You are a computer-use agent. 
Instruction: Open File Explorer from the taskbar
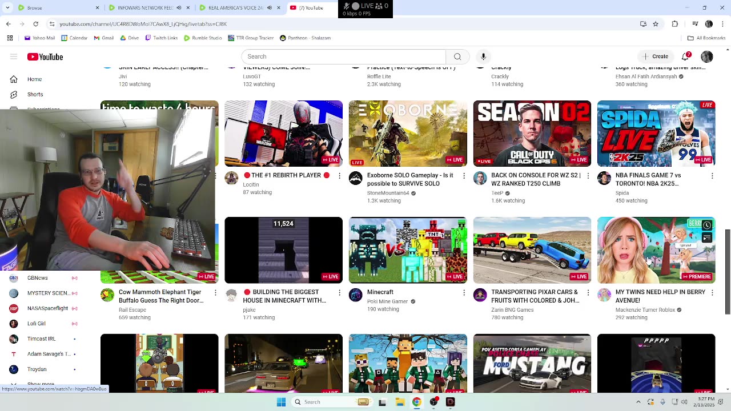click(400, 402)
